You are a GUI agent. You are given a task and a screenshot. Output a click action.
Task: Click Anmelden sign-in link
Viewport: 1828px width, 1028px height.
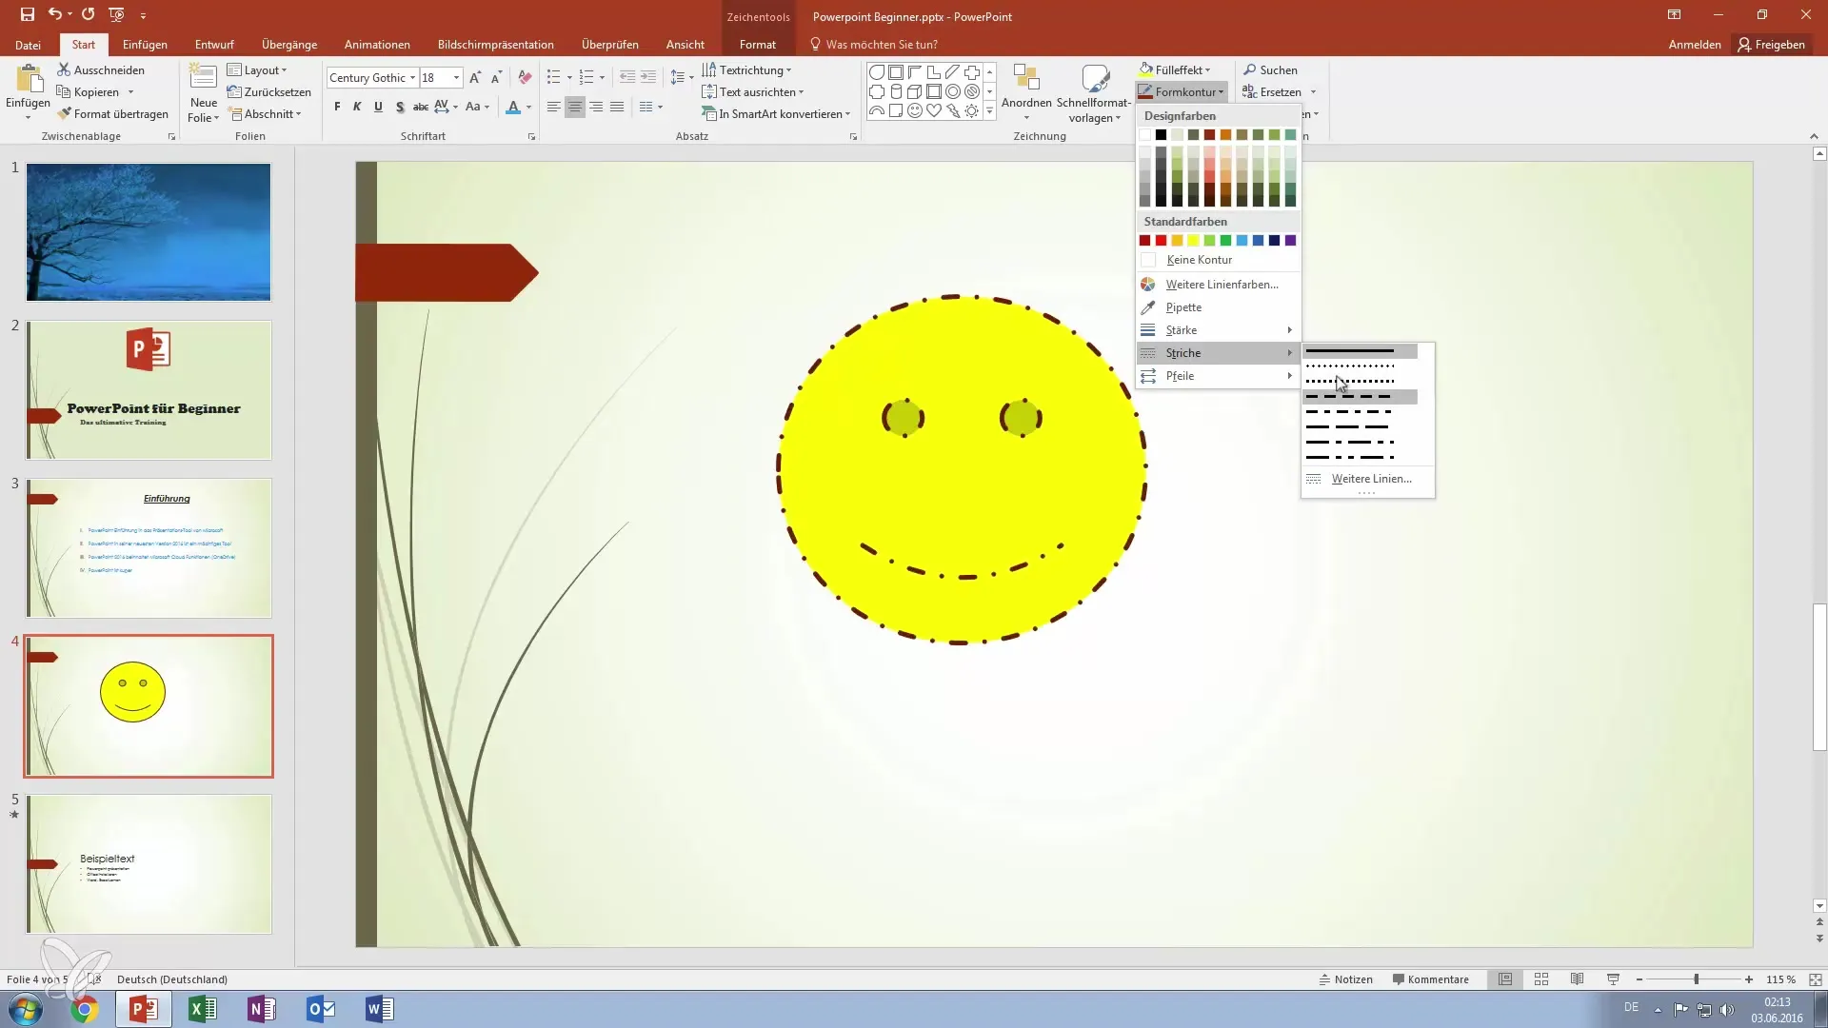click(1695, 44)
